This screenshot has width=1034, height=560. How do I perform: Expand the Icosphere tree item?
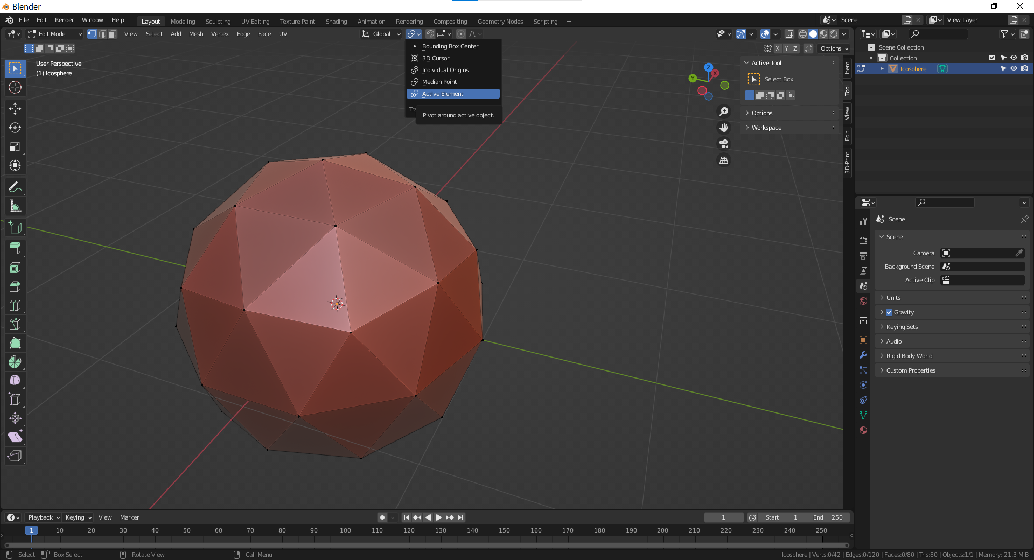click(882, 68)
